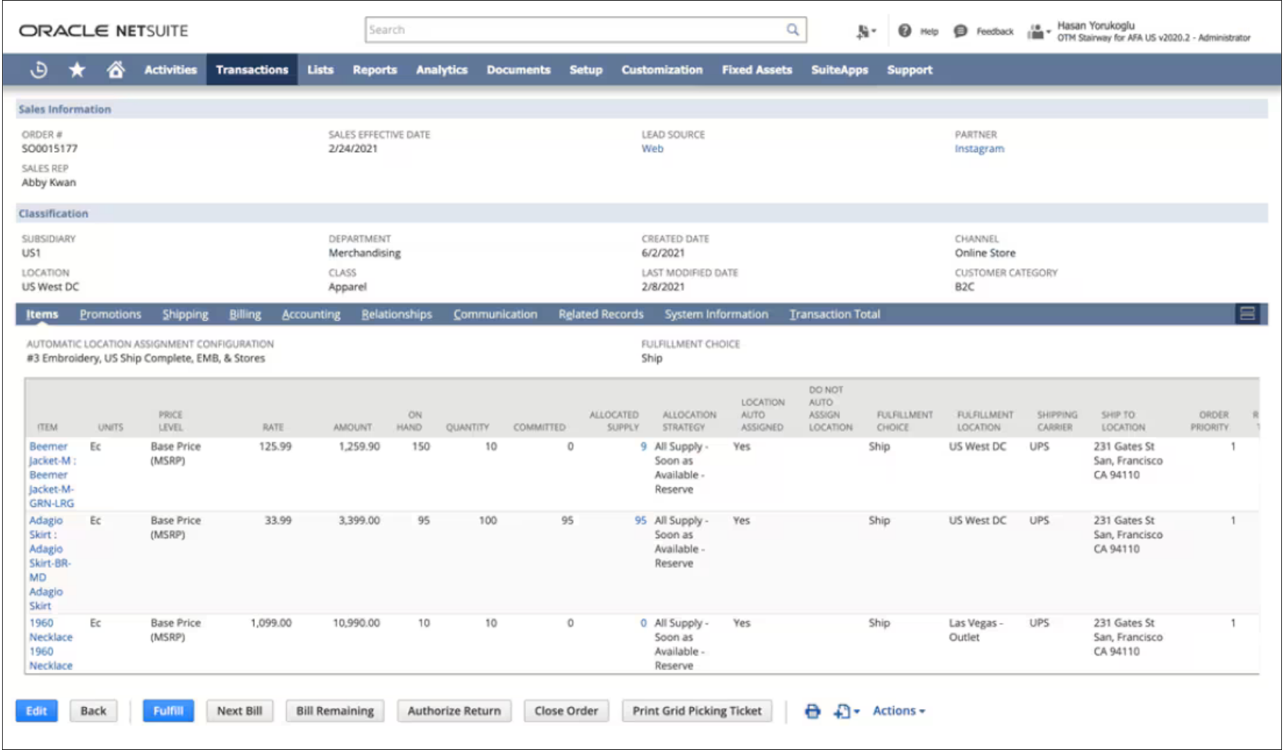Image resolution: width=1284 pixels, height=750 pixels.
Task: Open the Beemer Jacket-M item link
Action: pyautogui.click(x=52, y=474)
